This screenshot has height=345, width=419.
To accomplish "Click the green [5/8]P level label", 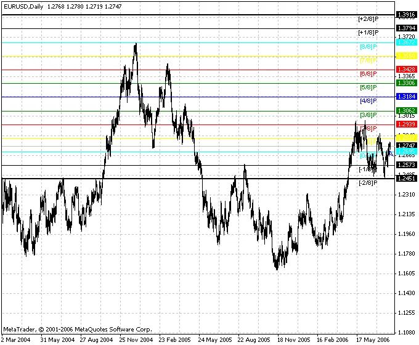I will (x=368, y=87).
